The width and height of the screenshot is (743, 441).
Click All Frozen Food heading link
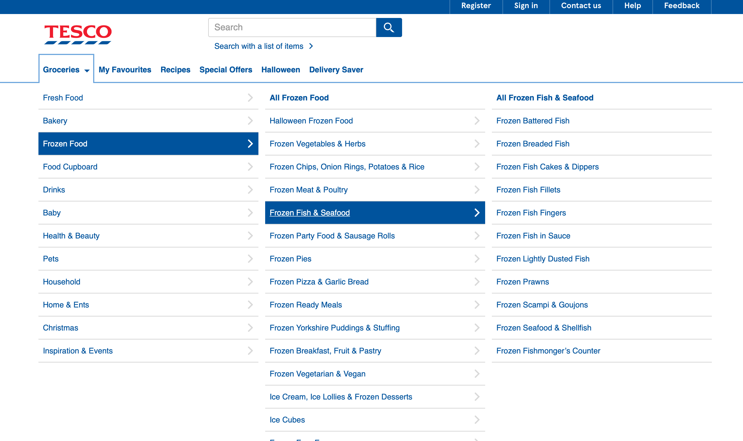(299, 98)
